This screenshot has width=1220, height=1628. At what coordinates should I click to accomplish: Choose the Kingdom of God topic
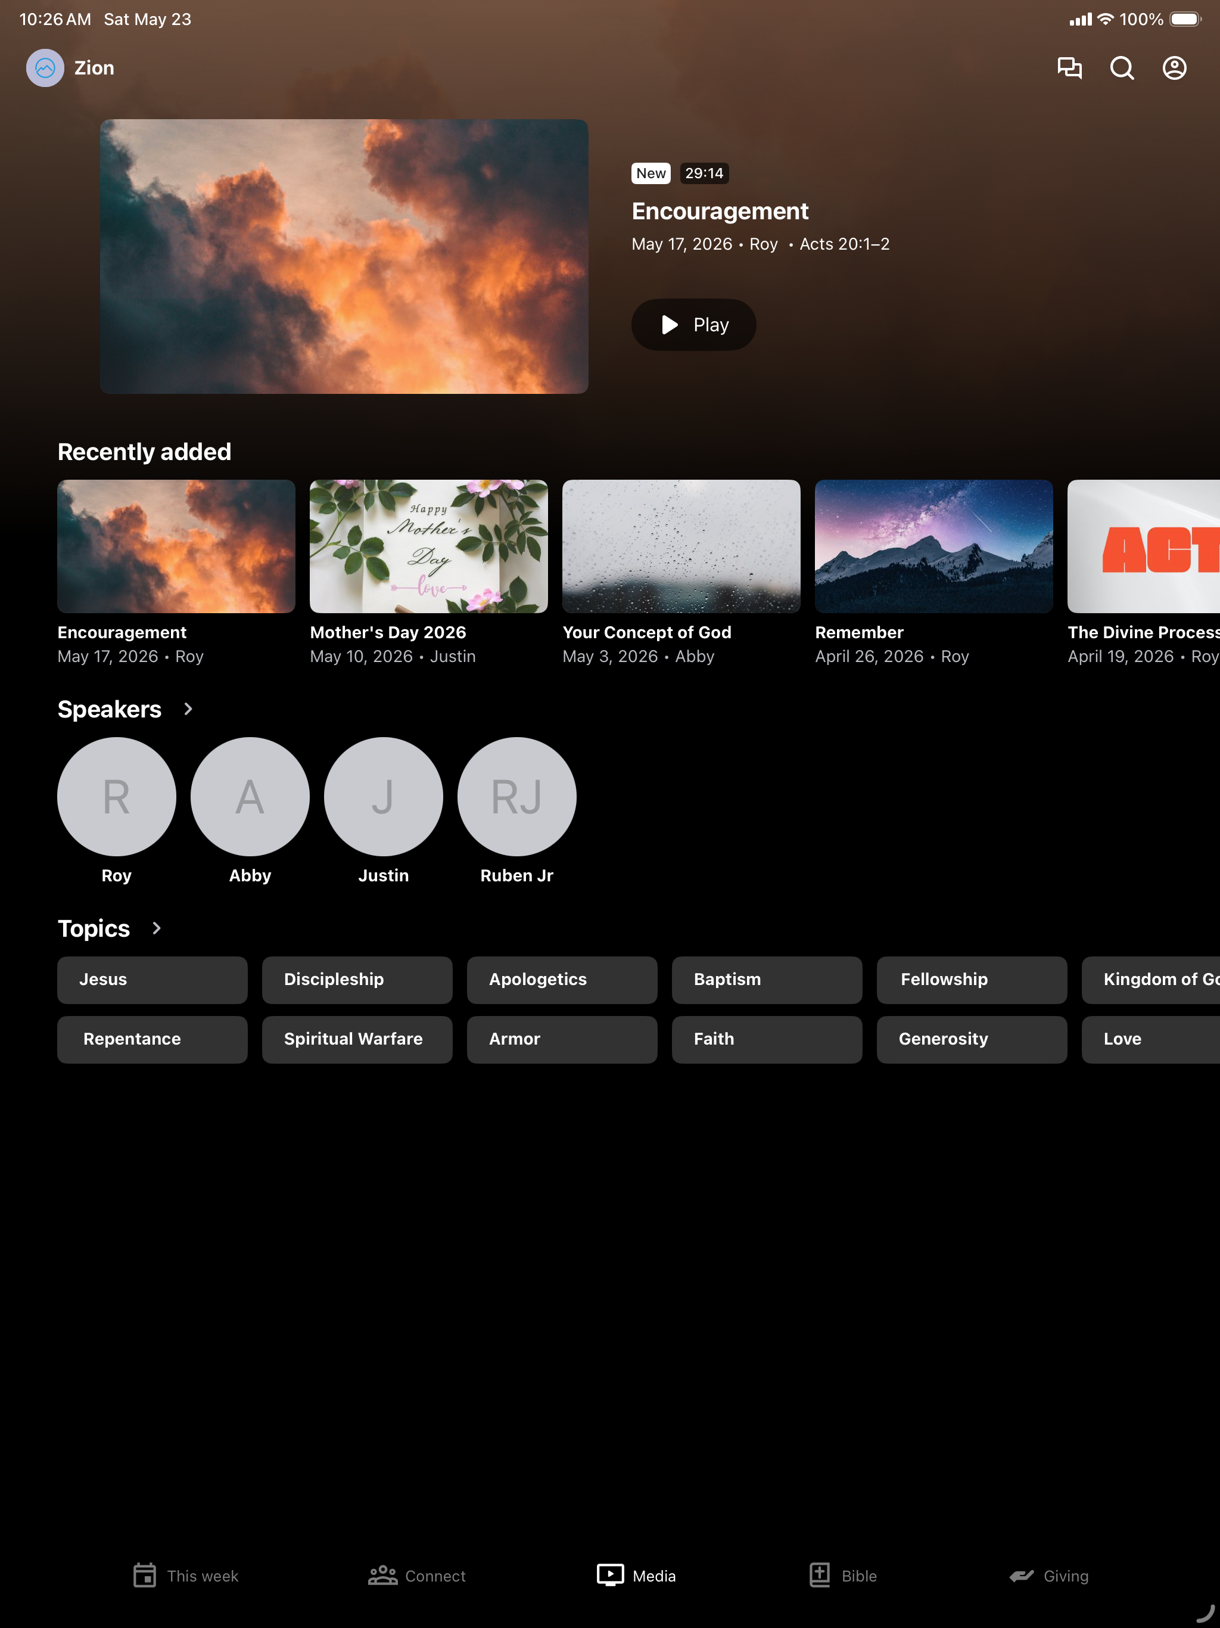click(1151, 980)
